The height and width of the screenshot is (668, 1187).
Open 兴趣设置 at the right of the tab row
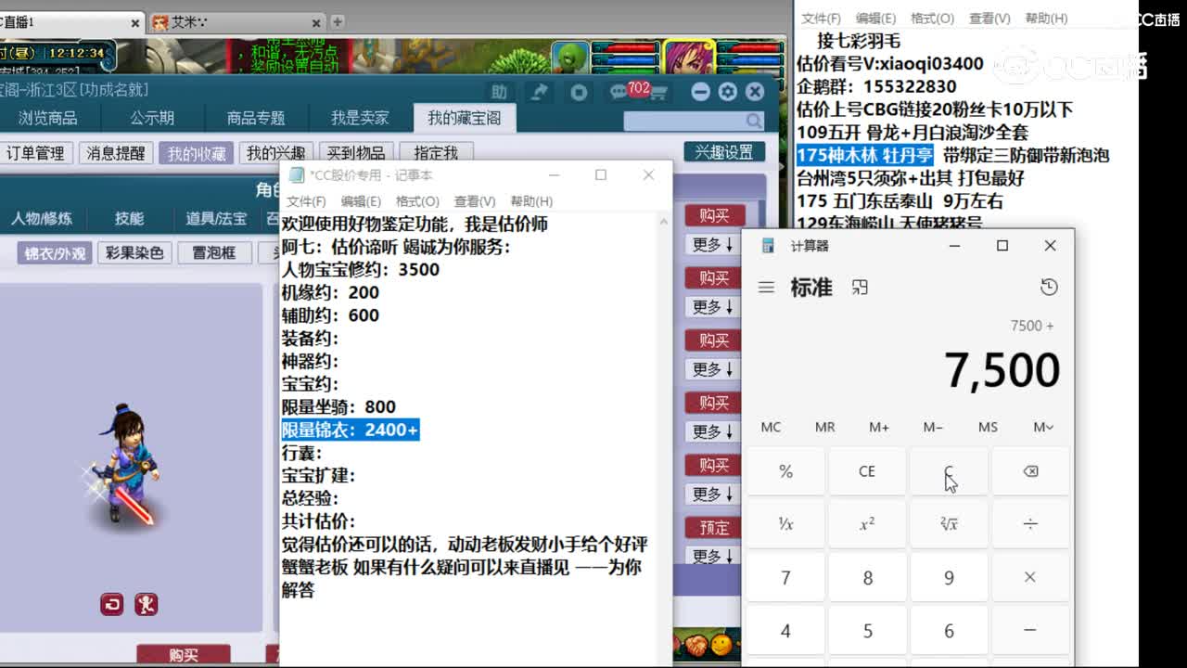[x=724, y=151]
